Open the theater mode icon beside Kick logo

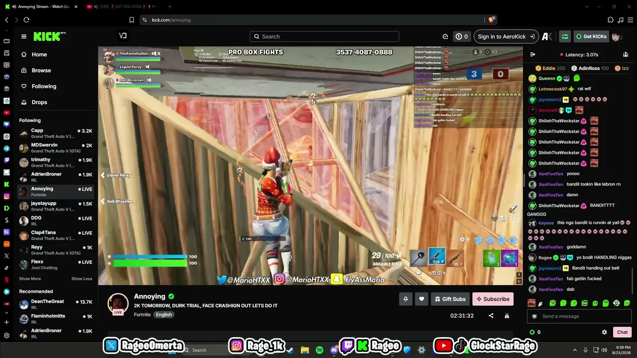coord(123,36)
